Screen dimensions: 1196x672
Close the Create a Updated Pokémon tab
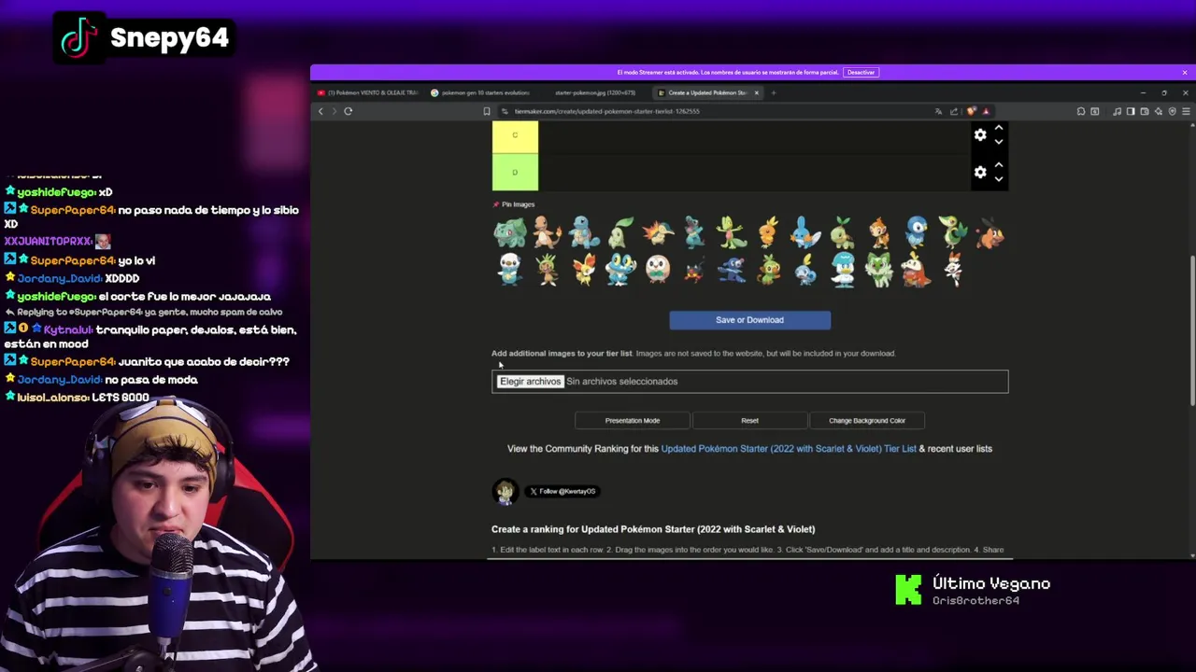pyautogui.click(x=757, y=92)
